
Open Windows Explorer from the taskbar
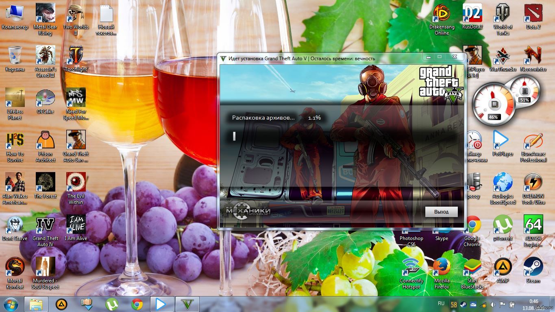point(36,304)
